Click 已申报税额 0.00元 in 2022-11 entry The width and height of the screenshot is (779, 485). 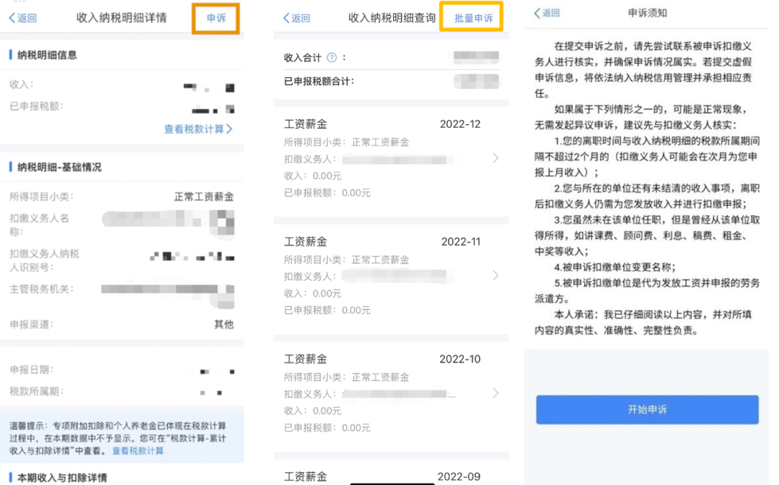[327, 310]
